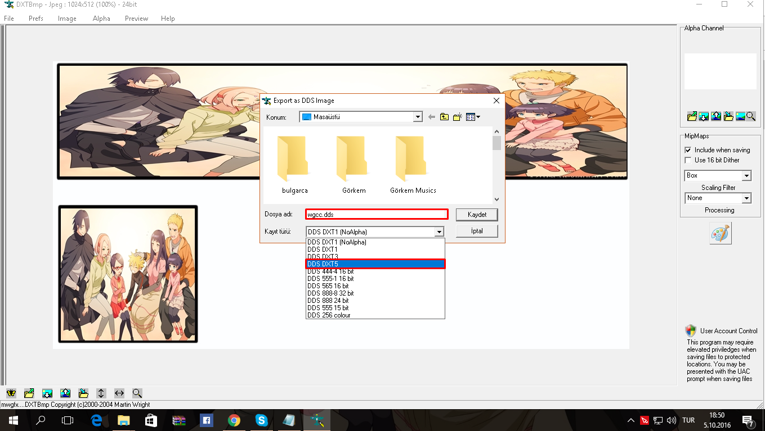
Task: Click the file list scroll down arrow
Action: [496, 199]
